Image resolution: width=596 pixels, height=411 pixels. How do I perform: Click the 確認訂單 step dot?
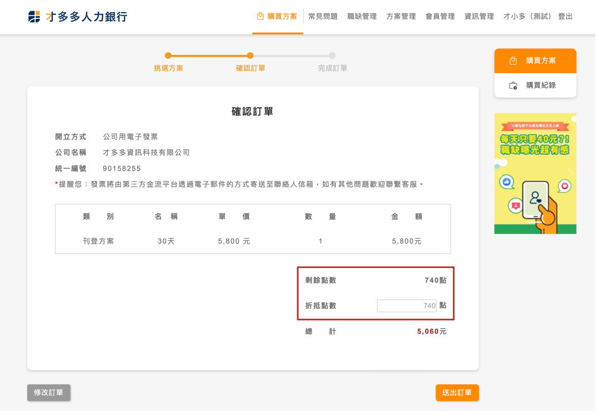click(x=250, y=56)
